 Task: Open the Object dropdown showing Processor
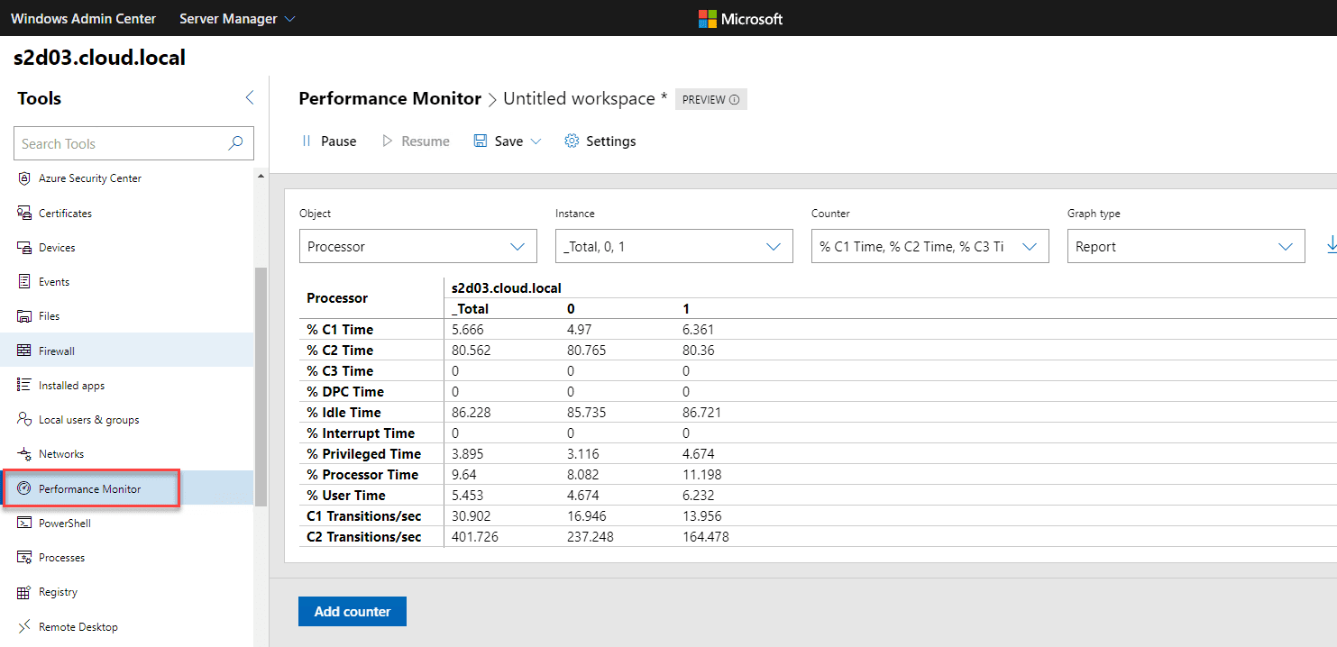417,246
